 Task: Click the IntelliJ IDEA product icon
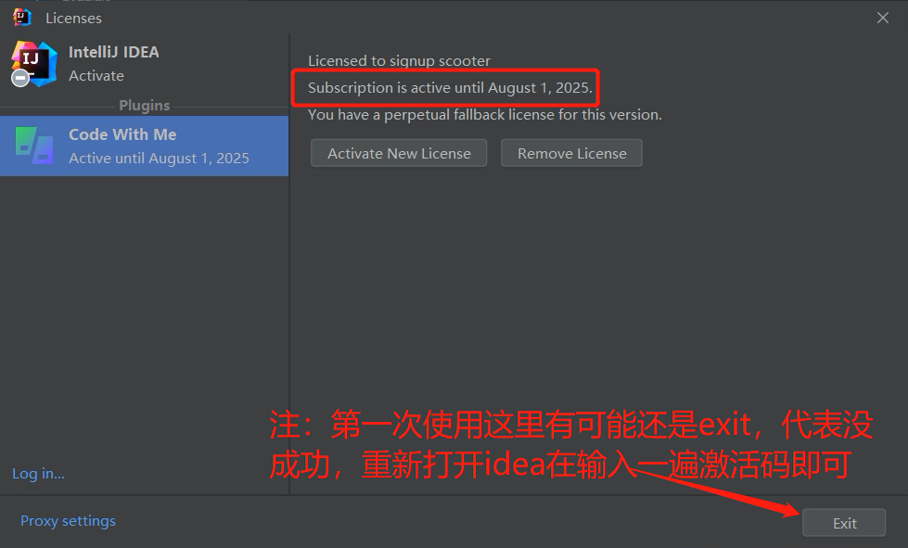33,64
